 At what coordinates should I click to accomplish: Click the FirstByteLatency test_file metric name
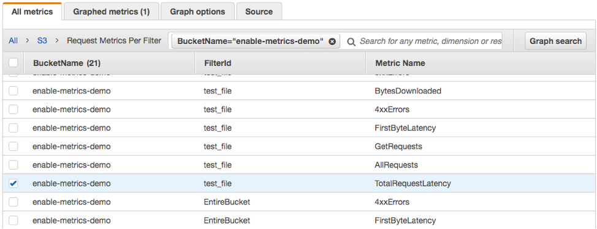click(x=405, y=128)
